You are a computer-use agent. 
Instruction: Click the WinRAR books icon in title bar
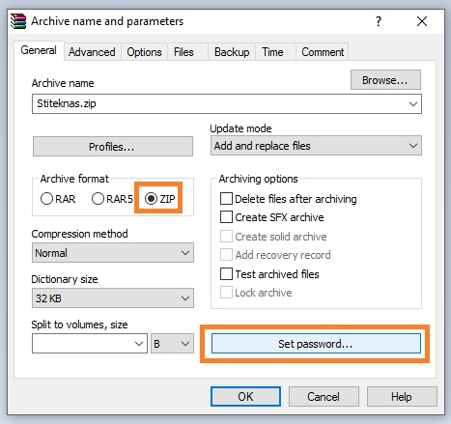[18, 21]
